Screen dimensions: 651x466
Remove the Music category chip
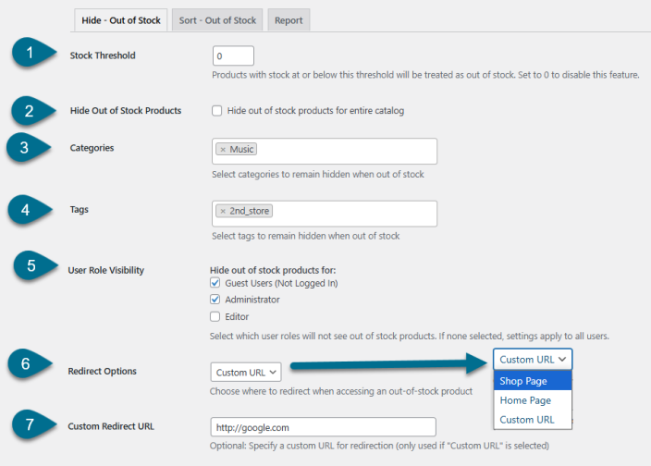(223, 150)
